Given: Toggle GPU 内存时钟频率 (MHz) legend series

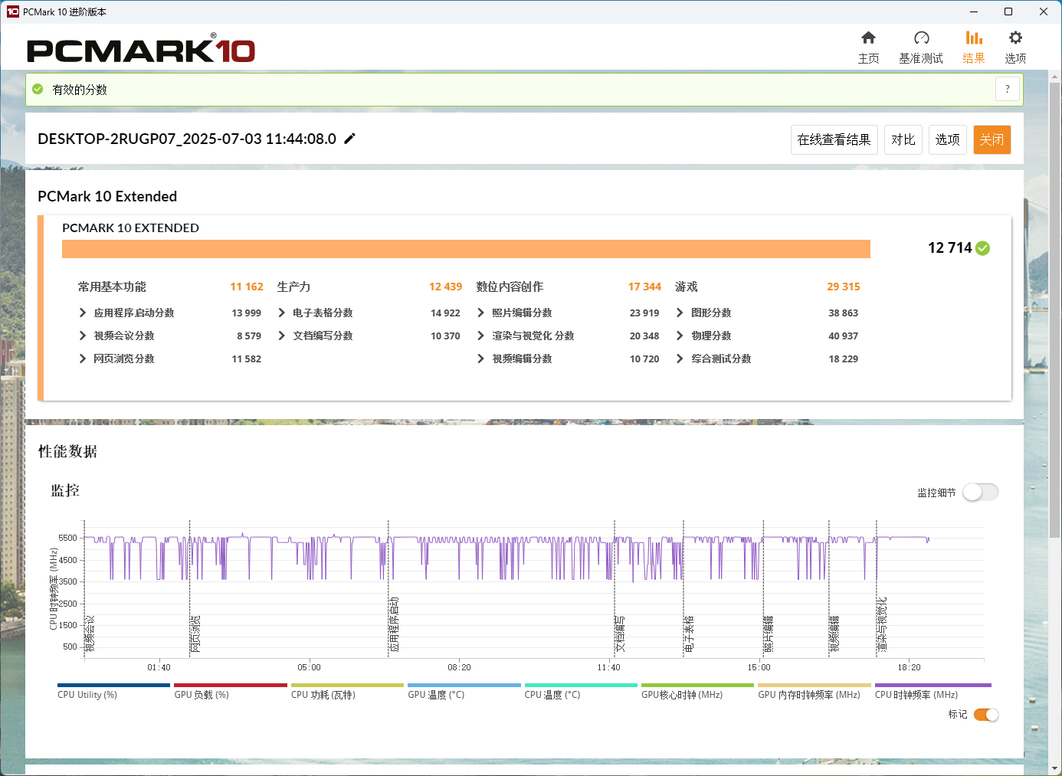Looking at the screenshot, I should click(x=815, y=692).
